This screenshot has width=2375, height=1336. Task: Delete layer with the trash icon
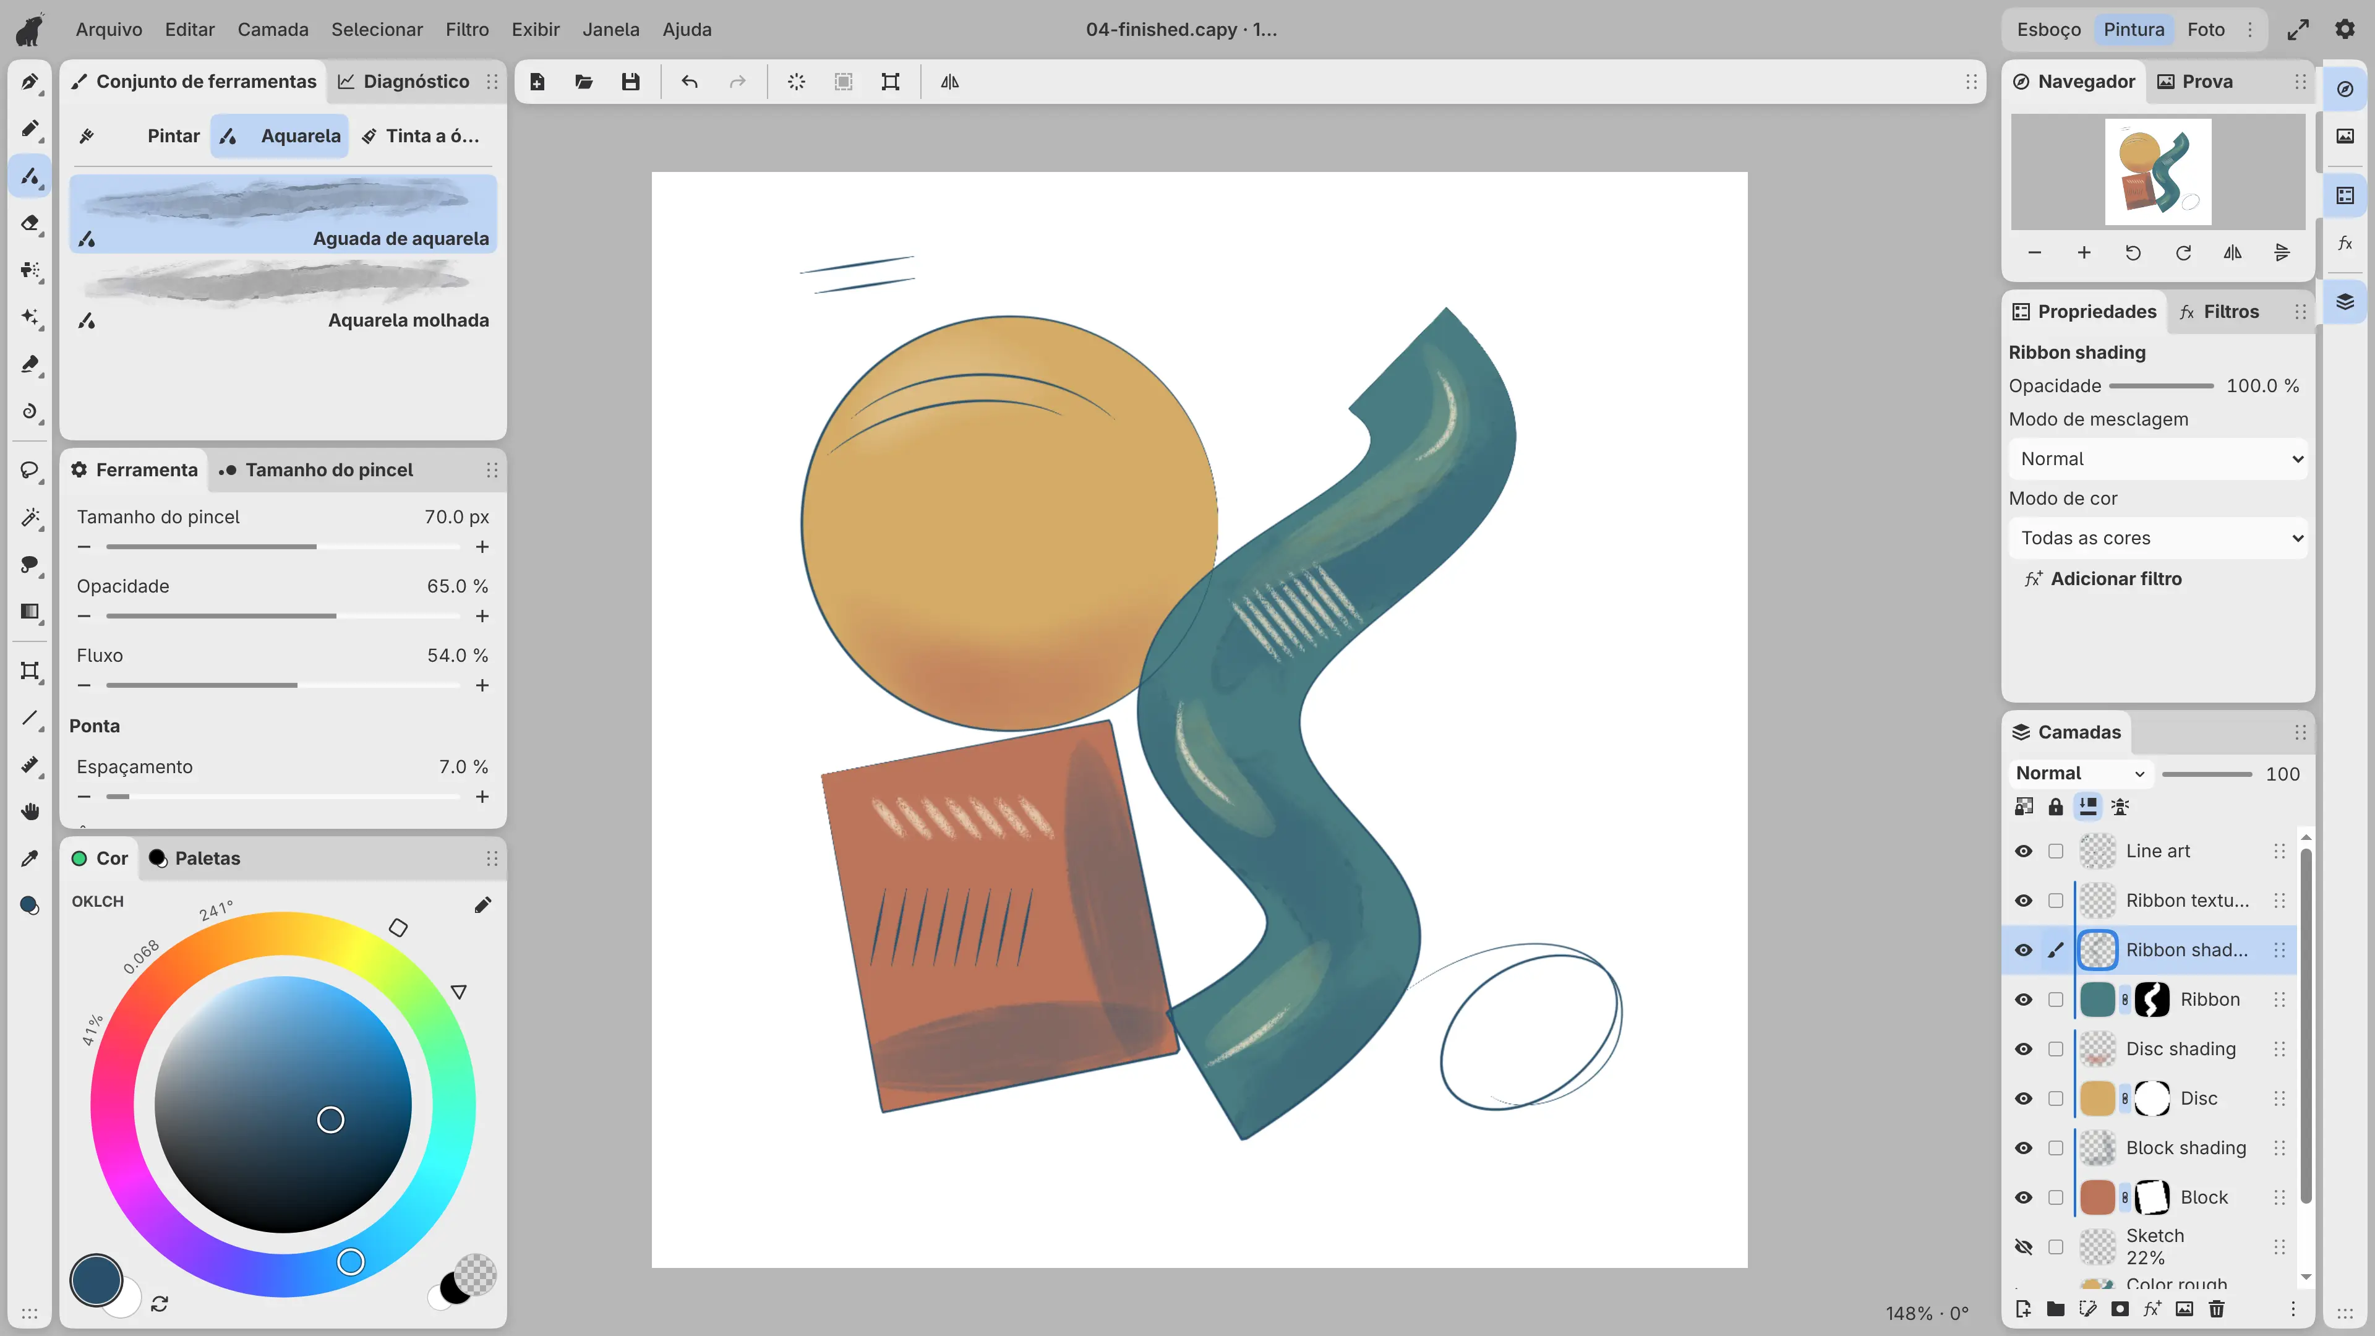point(2217,1308)
